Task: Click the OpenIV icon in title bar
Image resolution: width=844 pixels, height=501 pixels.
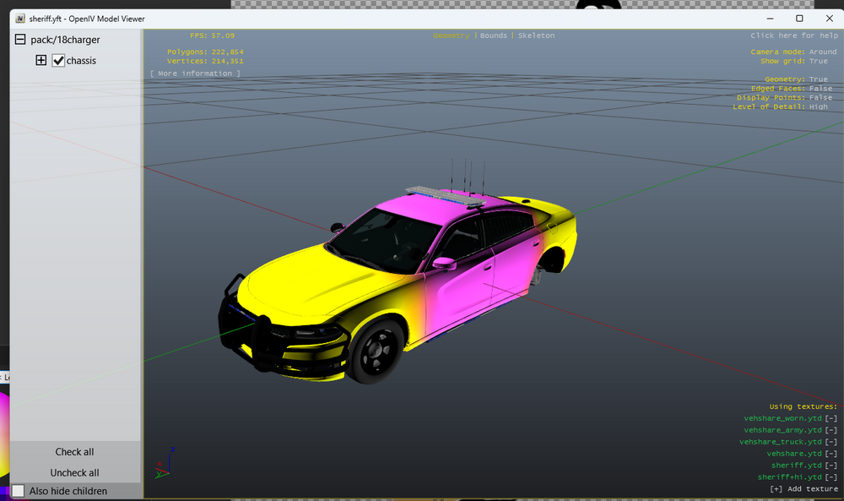Action: point(20,19)
